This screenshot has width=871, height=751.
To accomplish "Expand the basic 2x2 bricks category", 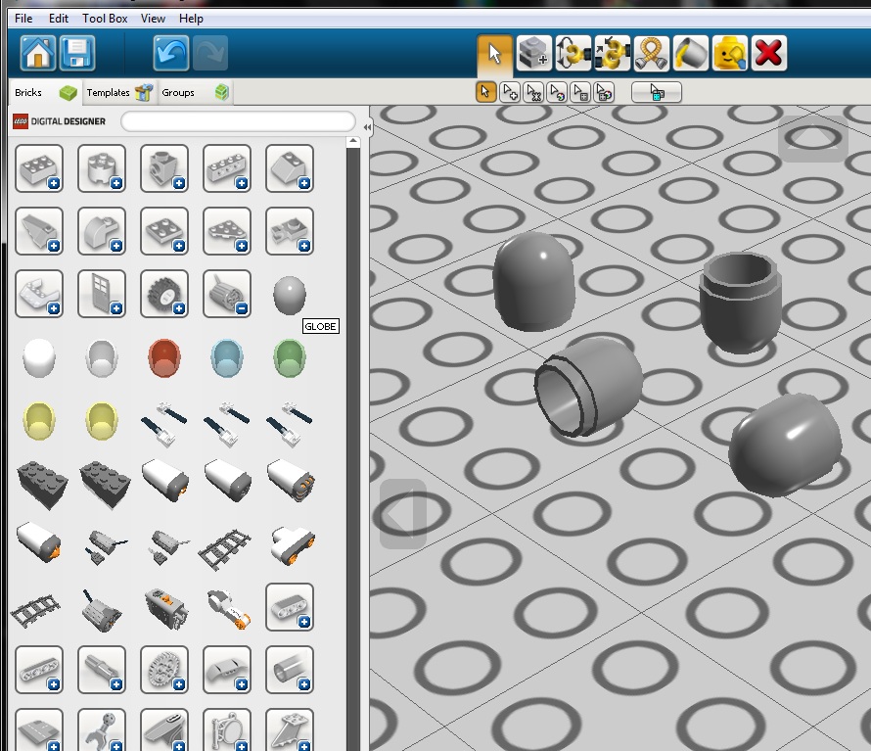I will [39, 168].
